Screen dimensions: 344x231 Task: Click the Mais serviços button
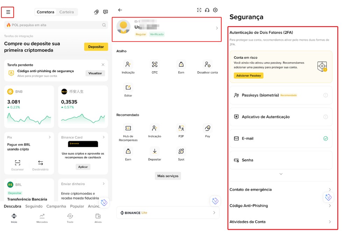168,176
